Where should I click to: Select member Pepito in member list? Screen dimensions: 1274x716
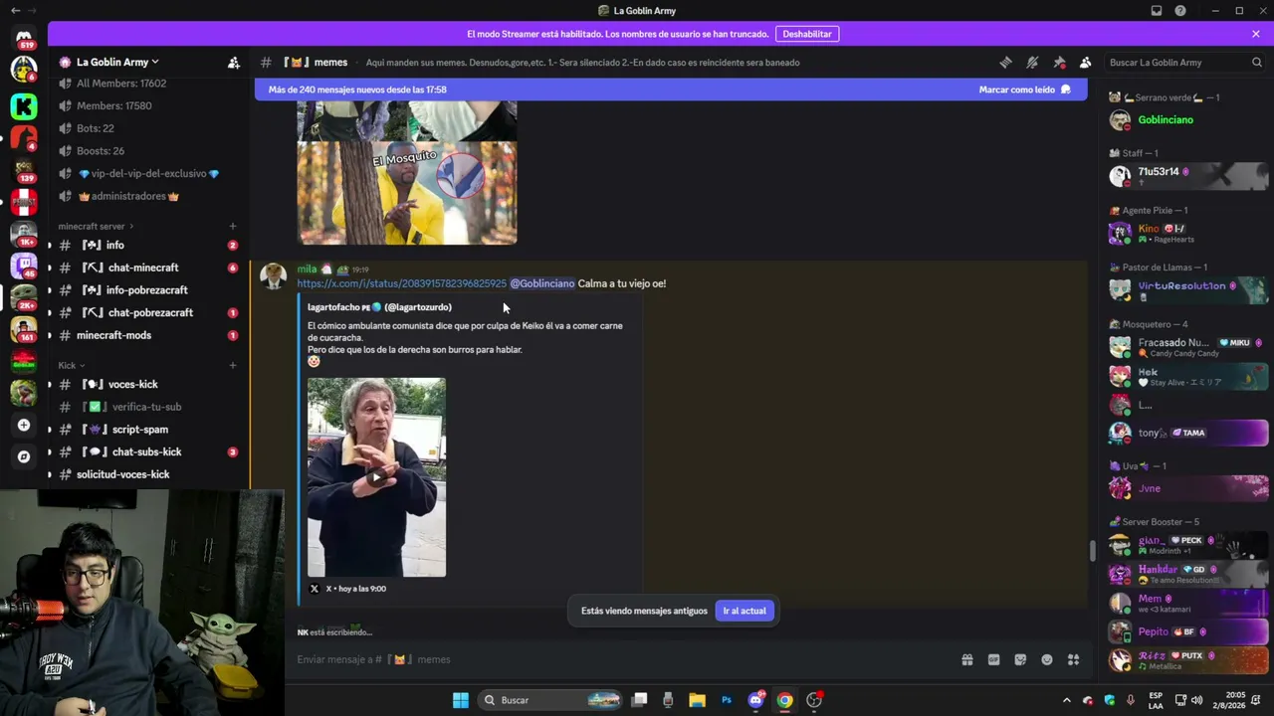(1188, 631)
